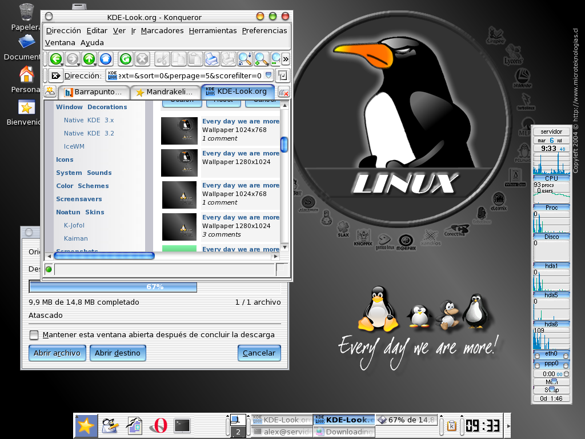Screen dimensions: 585x439
Task: Open the Window Decorations category link
Action: coord(91,107)
